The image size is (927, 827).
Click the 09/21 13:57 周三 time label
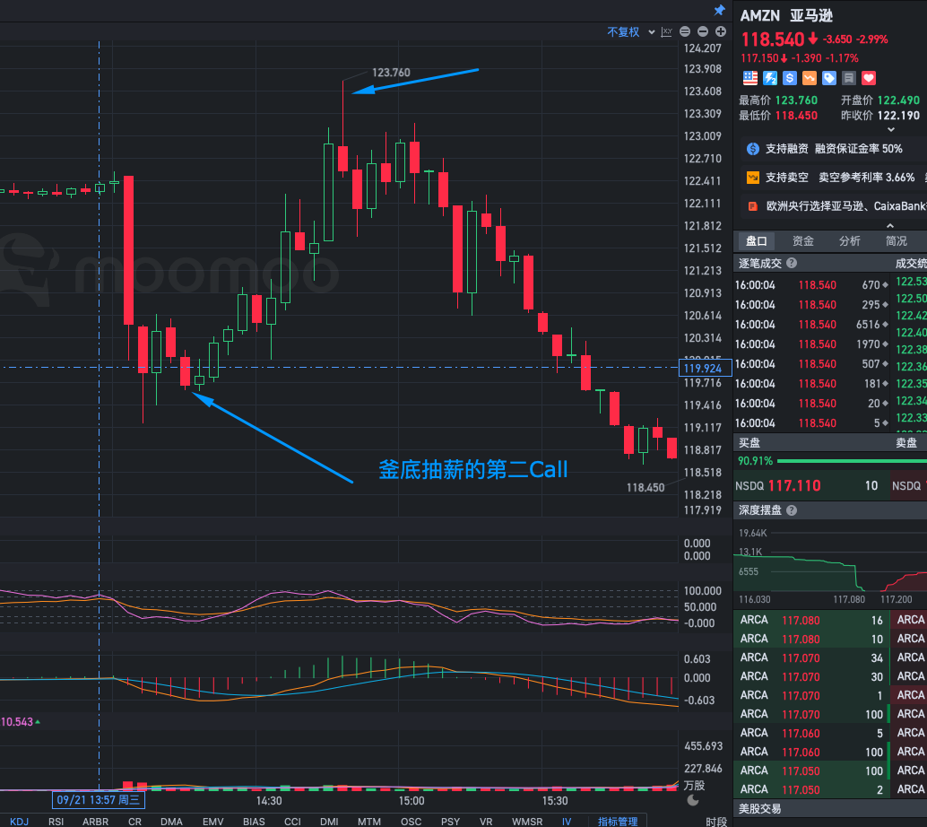coord(98,800)
